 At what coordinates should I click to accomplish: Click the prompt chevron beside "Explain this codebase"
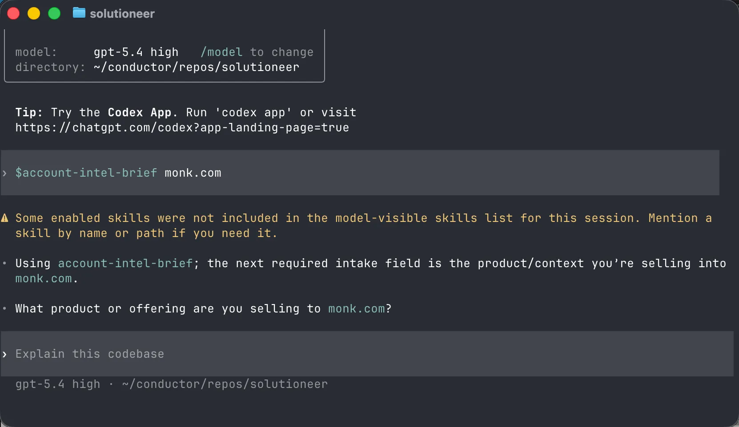[x=4, y=354]
